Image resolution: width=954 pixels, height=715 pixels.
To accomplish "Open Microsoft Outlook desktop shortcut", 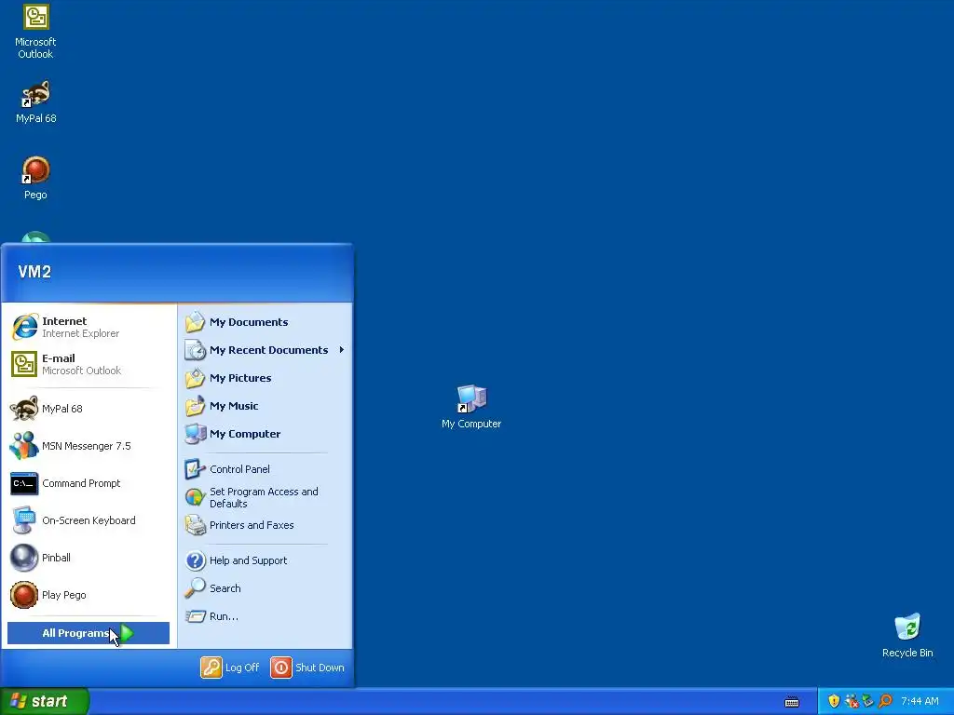I will point(35,32).
